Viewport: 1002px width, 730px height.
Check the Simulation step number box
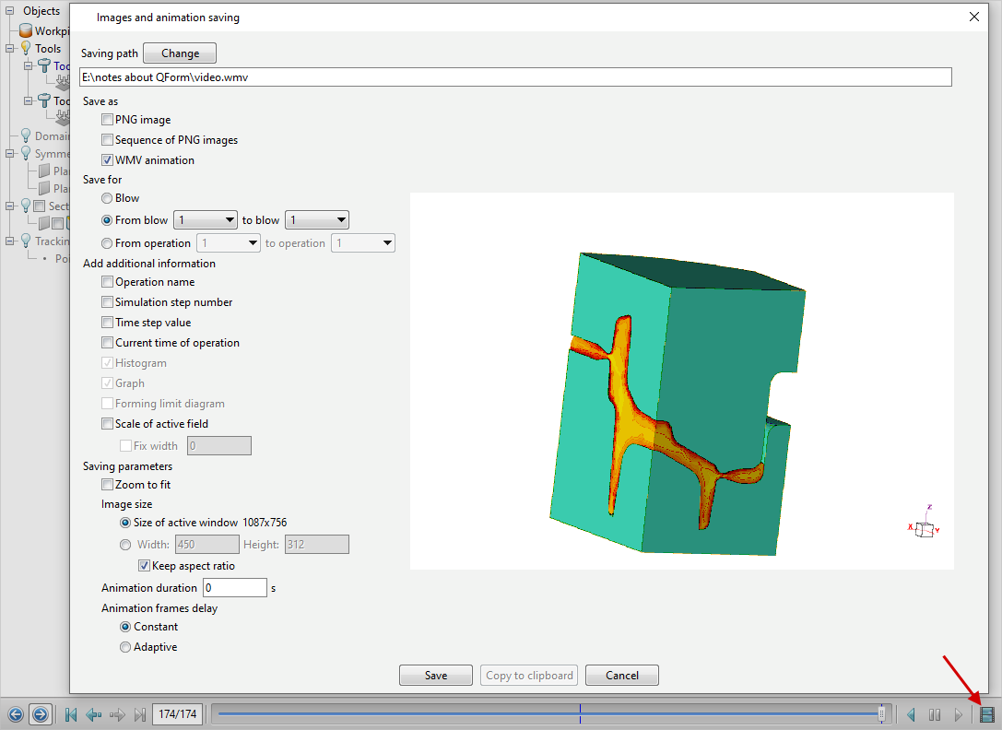pyautogui.click(x=108, y=302)
